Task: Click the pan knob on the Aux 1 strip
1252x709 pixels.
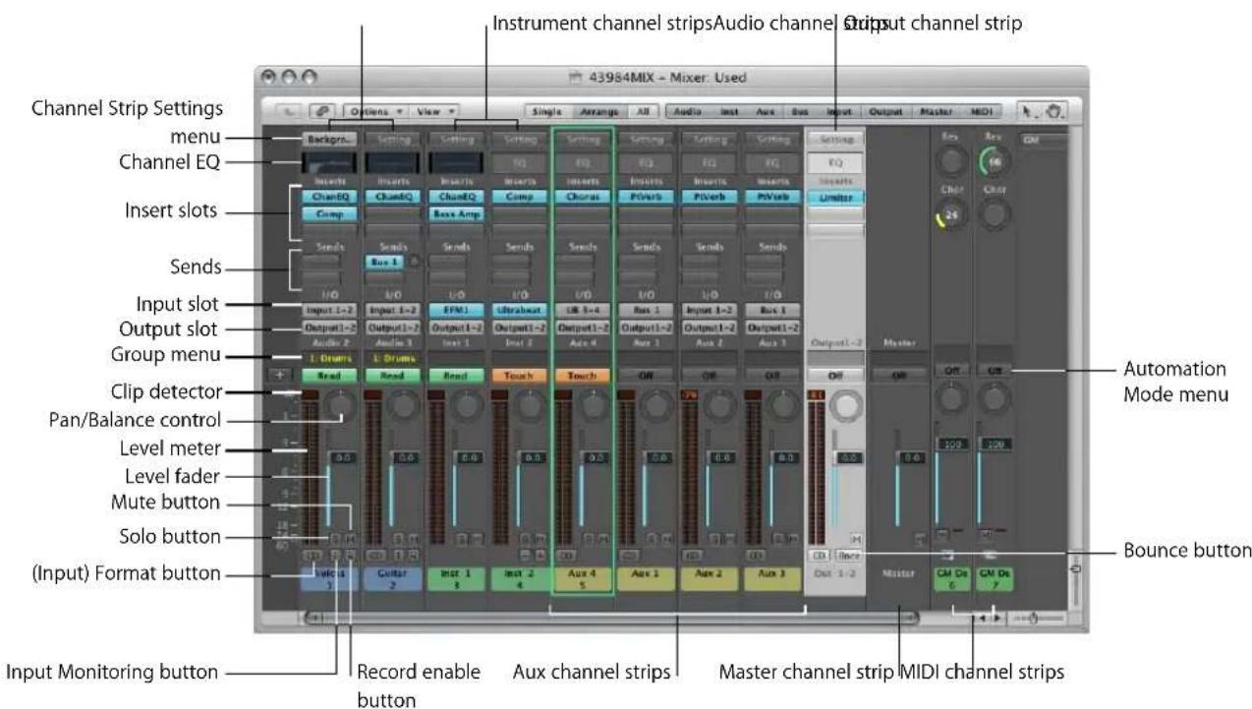Action: point(655,406)
